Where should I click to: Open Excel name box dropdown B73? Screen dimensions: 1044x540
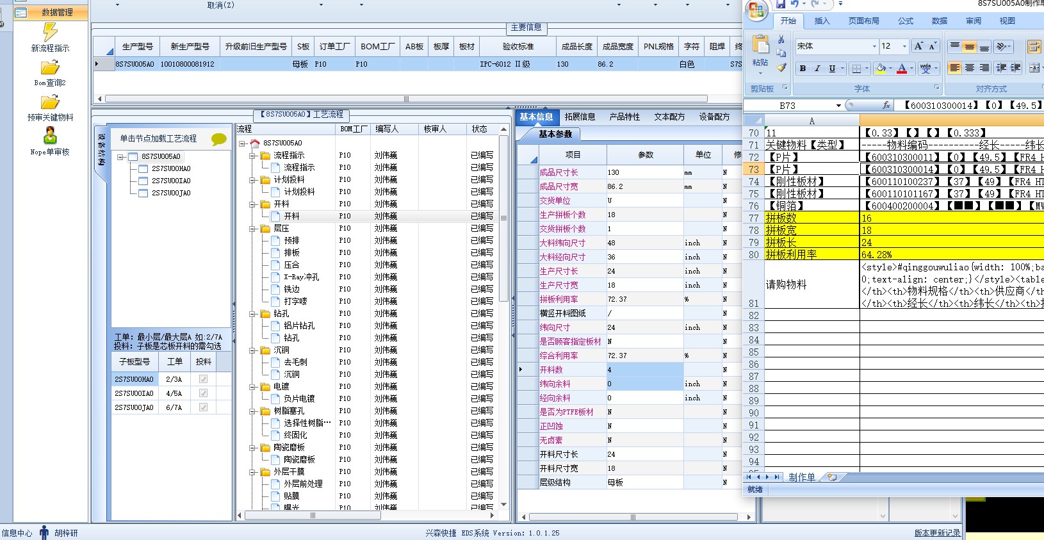[x=838, y=106]
